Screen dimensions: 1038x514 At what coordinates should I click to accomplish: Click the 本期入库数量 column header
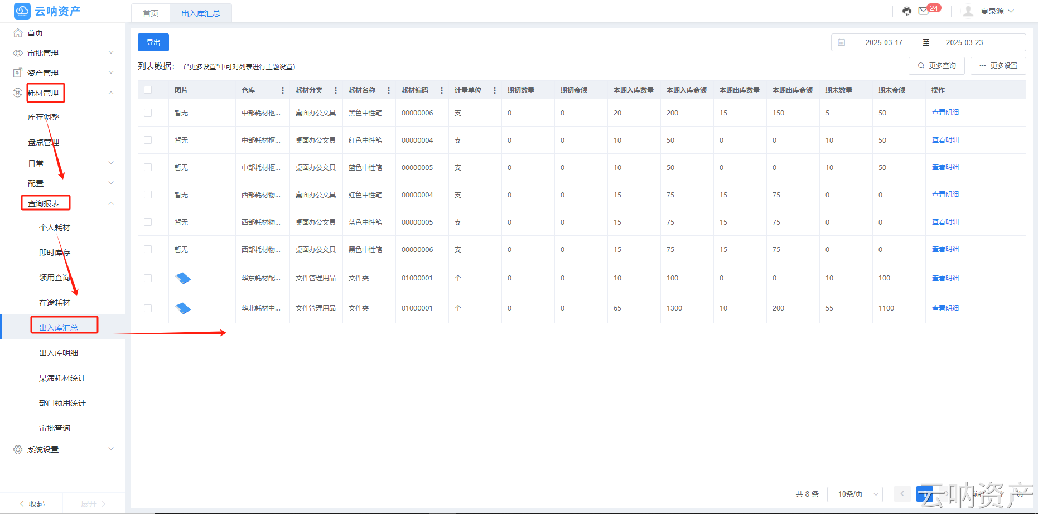tap(634, 90)
